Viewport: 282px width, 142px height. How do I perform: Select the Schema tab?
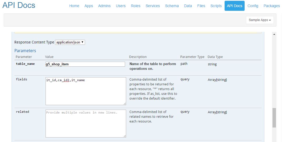click(x=172, y=6)
